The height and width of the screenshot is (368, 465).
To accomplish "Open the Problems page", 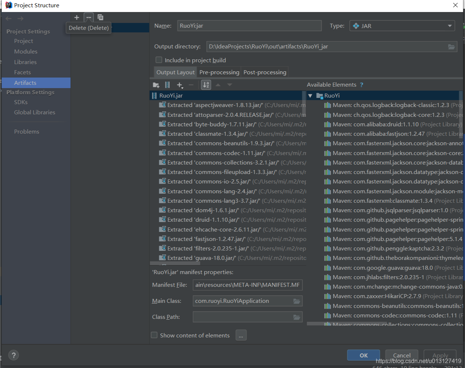I will coord(27,132).
